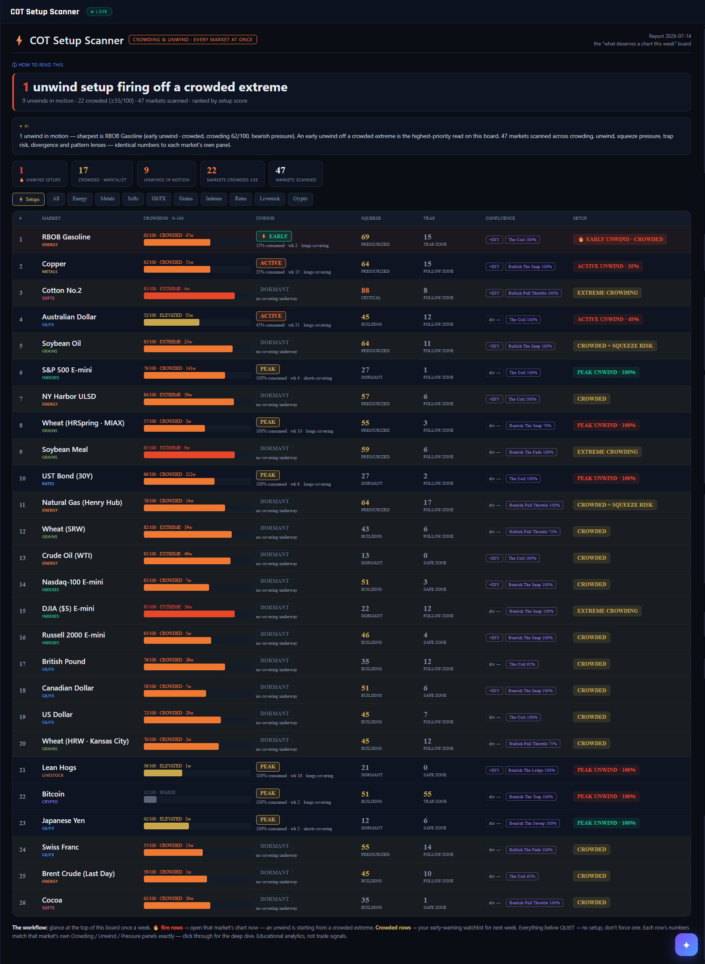Click the LIVE status badge in the top bar
The image size is (705, 964).
point(99,11)
